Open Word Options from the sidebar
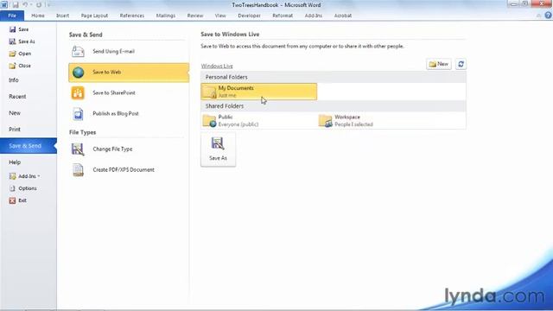 (x=23, y=188)
